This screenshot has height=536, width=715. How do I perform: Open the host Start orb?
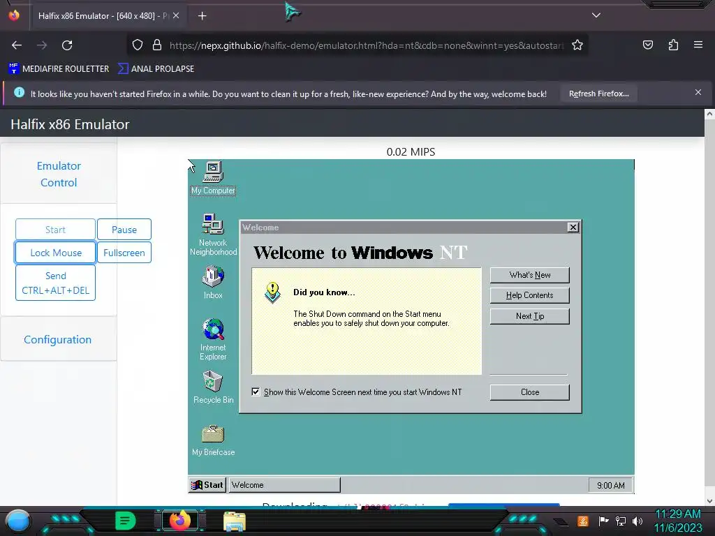click(18, 521)
